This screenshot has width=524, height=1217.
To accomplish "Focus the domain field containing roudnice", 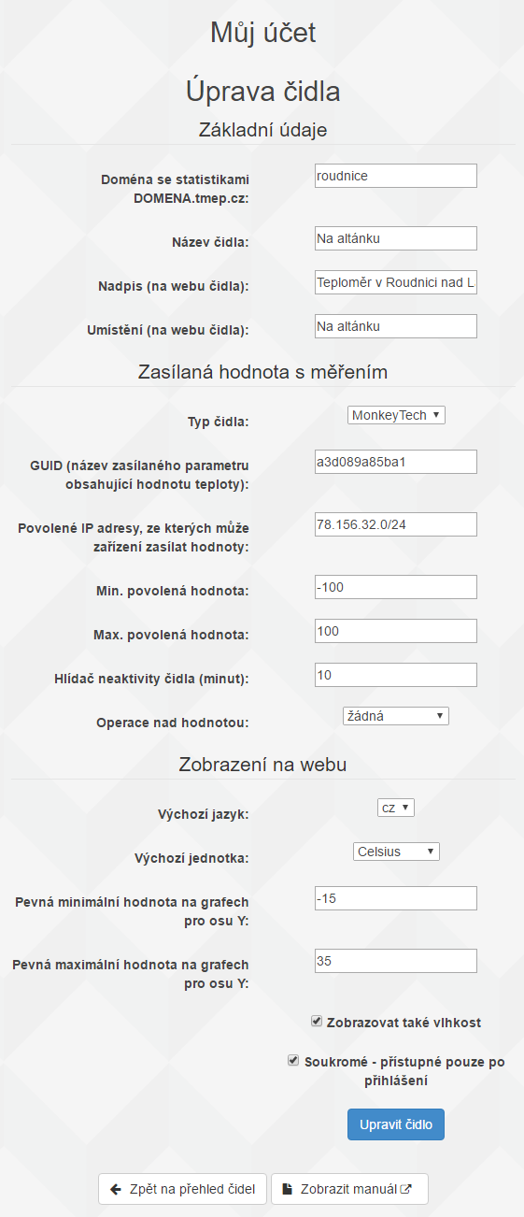I will [396, 176].
